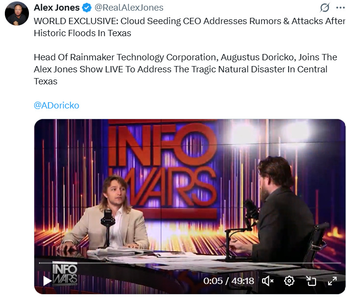This screenshot has height=297, width=346.
Task: Click the 'Head Of Rainmaker Technology' paragraph
Action: click(185, 69)
